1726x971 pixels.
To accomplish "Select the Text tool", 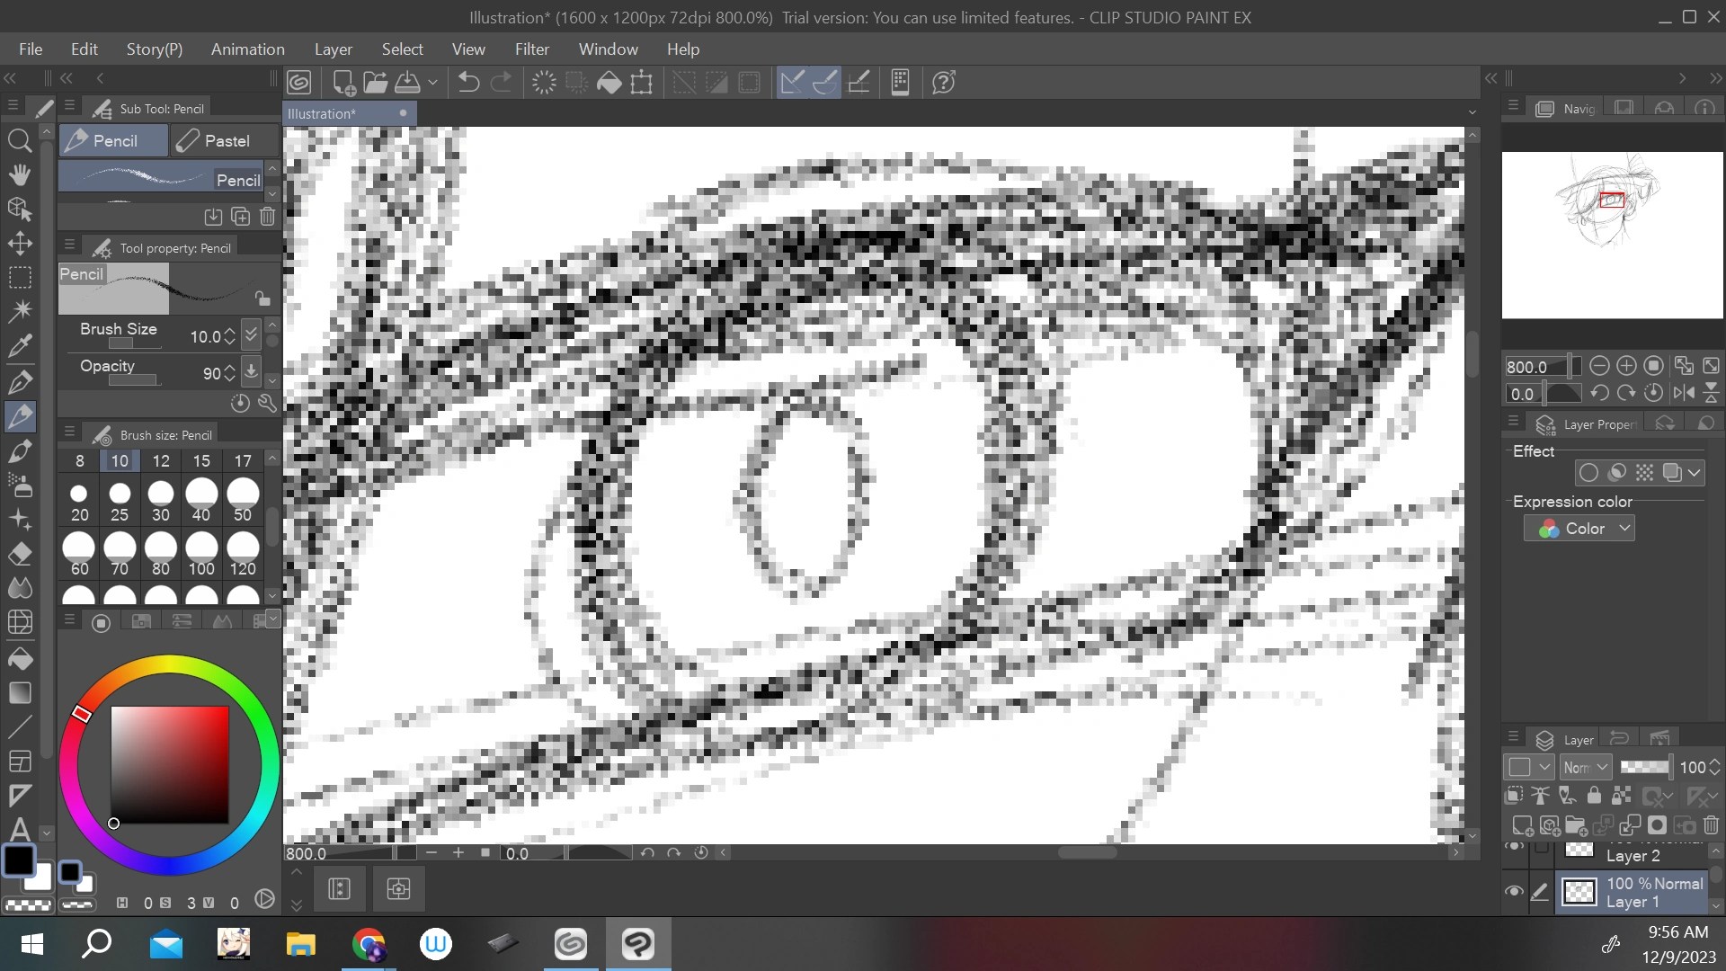I will point(20,829).
